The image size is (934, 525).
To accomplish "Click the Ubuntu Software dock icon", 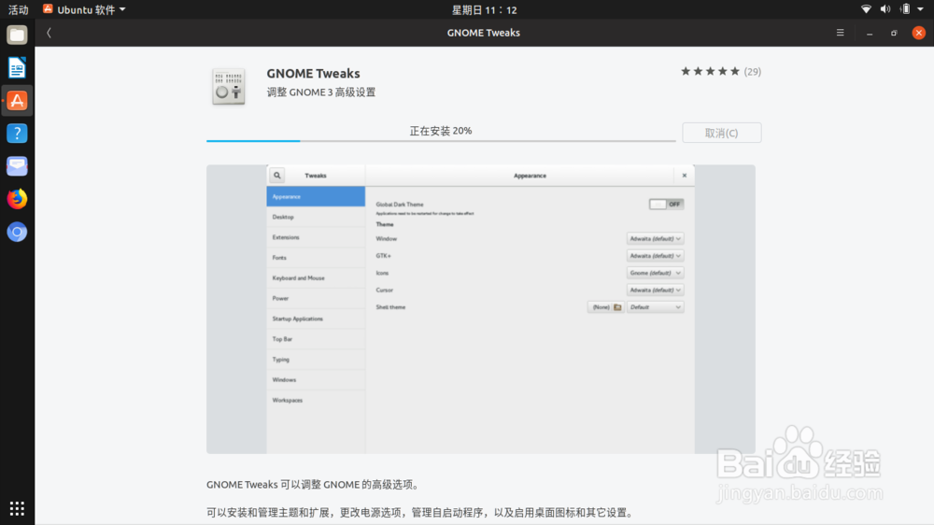I will coord(17,101).
